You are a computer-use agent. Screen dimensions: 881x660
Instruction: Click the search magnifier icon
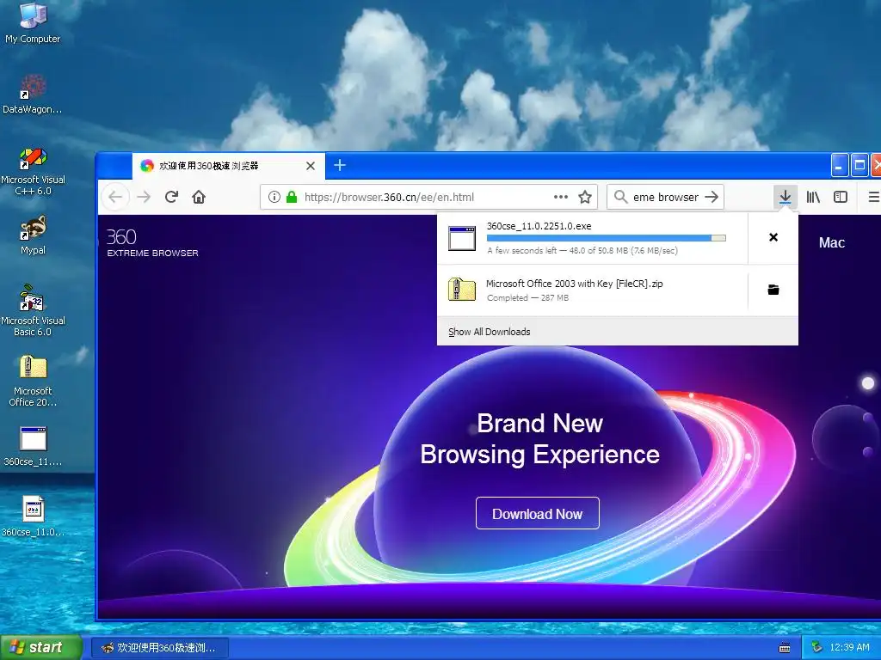coord(619,197)
